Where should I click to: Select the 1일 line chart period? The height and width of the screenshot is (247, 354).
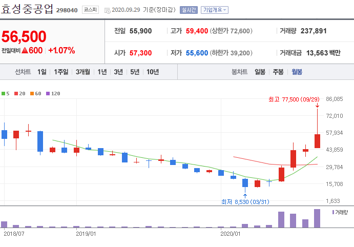point(42,72)
